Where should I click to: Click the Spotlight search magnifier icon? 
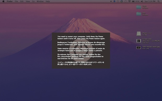(x=159, y=1)
